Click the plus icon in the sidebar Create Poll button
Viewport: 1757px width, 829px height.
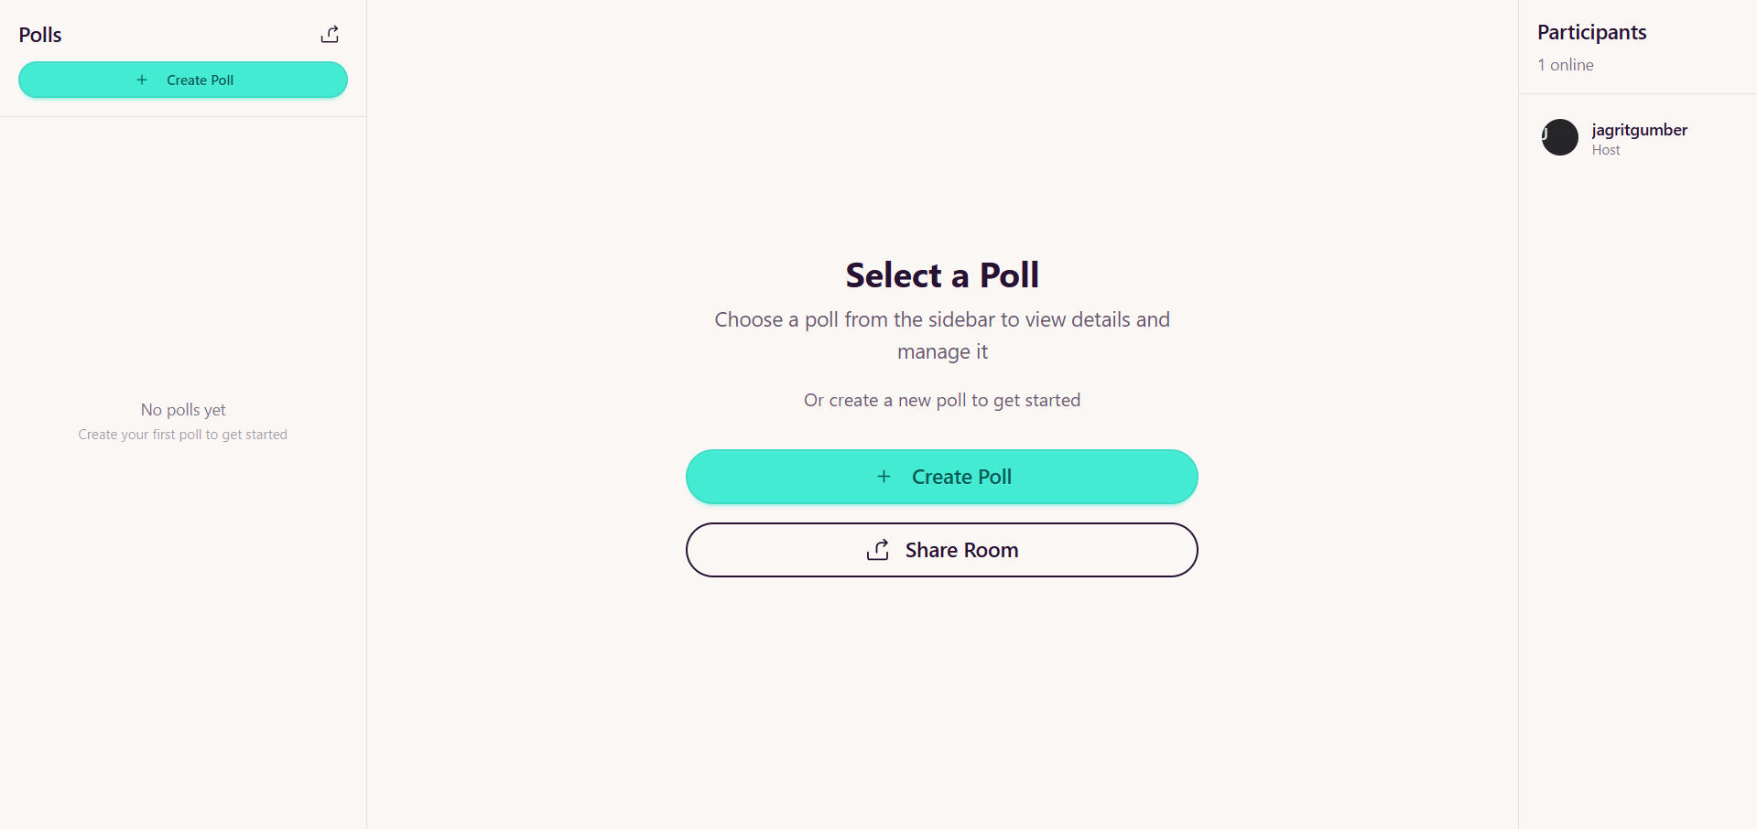click(x=142, y=81)
